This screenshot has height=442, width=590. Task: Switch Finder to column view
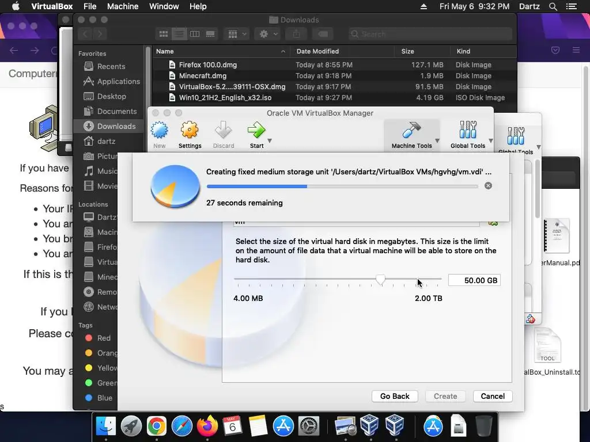point(195,34)
